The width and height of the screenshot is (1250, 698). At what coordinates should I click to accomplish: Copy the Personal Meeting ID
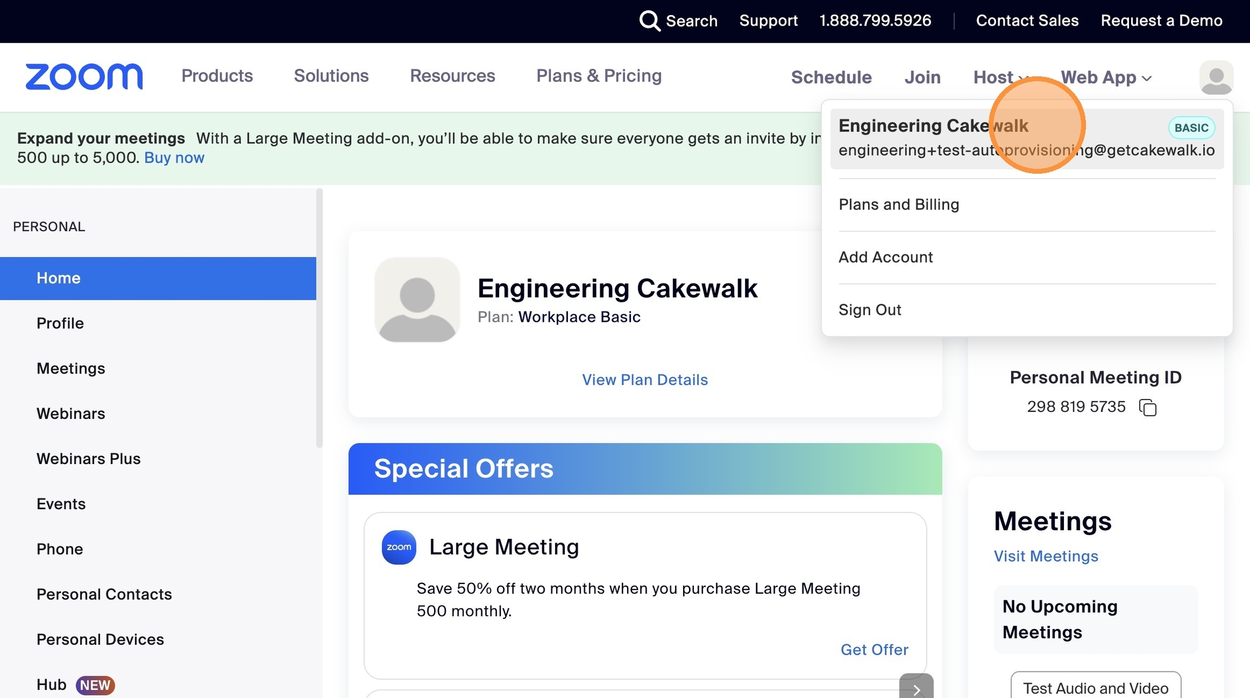click(1148, 407)
